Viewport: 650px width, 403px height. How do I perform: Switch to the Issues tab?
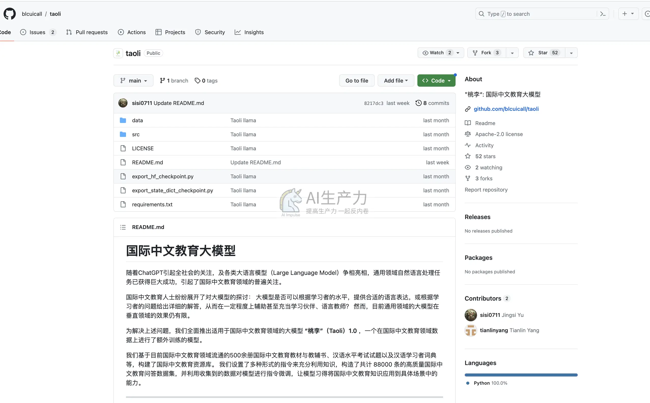38,32
